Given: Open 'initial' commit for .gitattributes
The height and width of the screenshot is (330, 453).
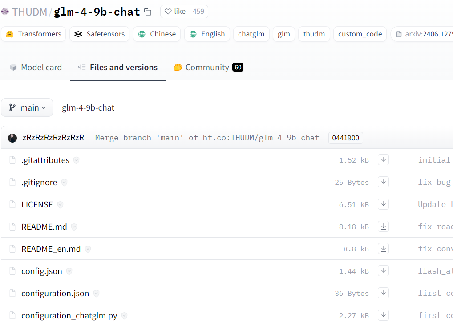Looking at the screenshot, I should (435, 160).
